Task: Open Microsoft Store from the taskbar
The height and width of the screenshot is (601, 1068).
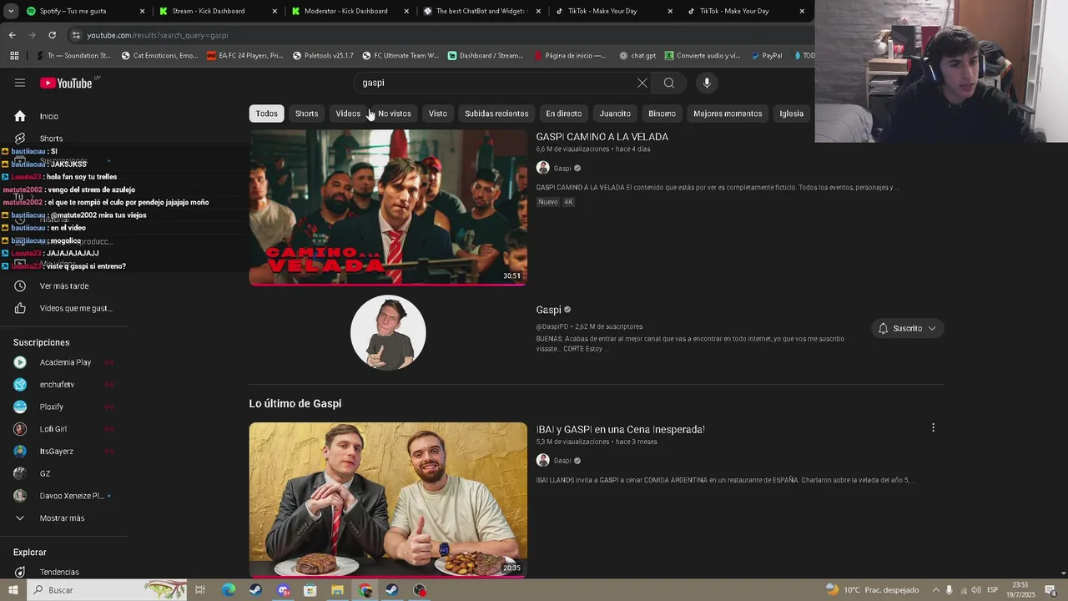Action: (x=310, y=590)
